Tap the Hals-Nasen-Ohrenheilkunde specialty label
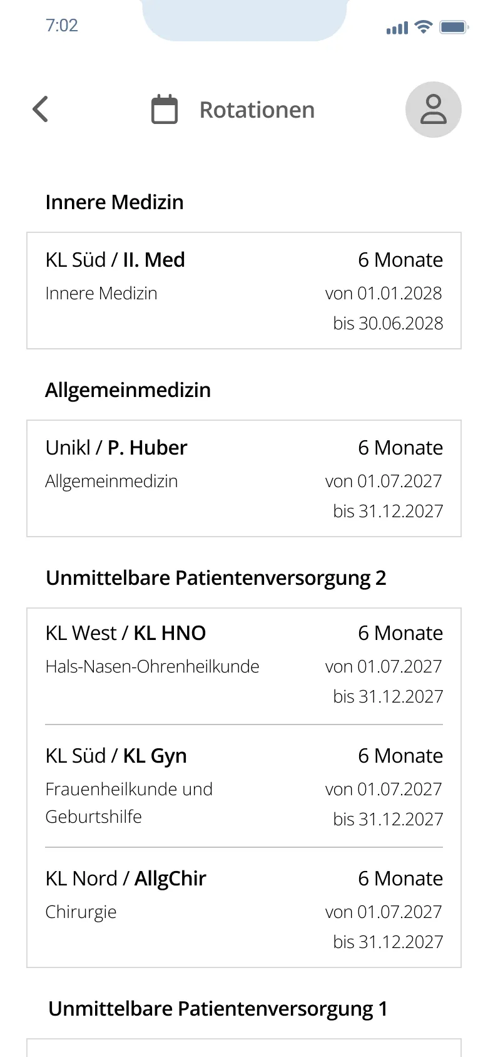Viewport: 488px width, 1057px height. (x=152, y=667)
